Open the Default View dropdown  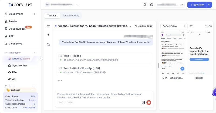coord(174,26)
